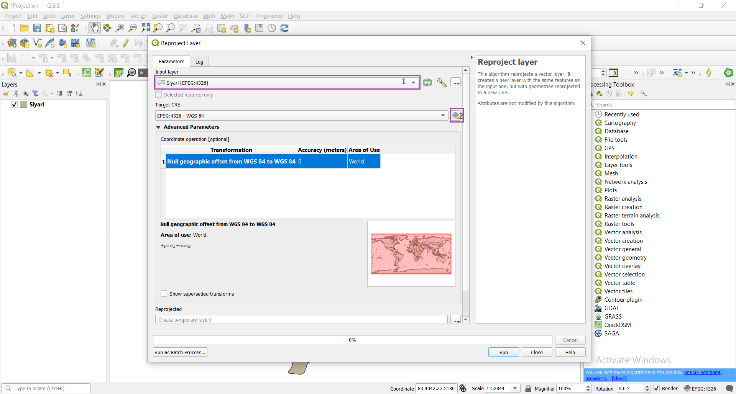Viewport: 736px width, 394px height.
Task: Click Run as Batch Process button
Action: [180, 352]
